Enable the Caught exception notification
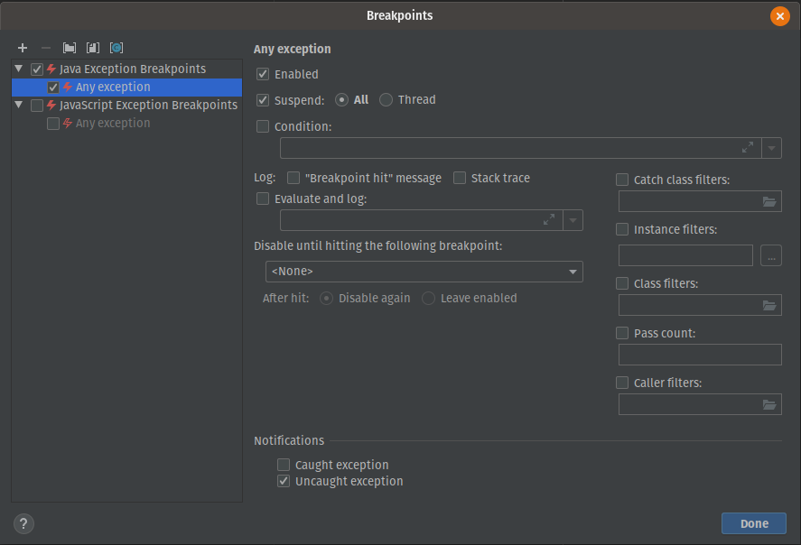801x545 pixels. [x=284, y=465]
